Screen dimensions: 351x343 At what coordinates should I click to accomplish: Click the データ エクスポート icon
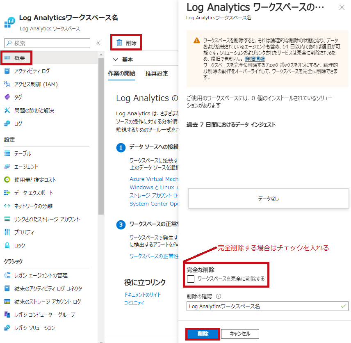(7, 193)
